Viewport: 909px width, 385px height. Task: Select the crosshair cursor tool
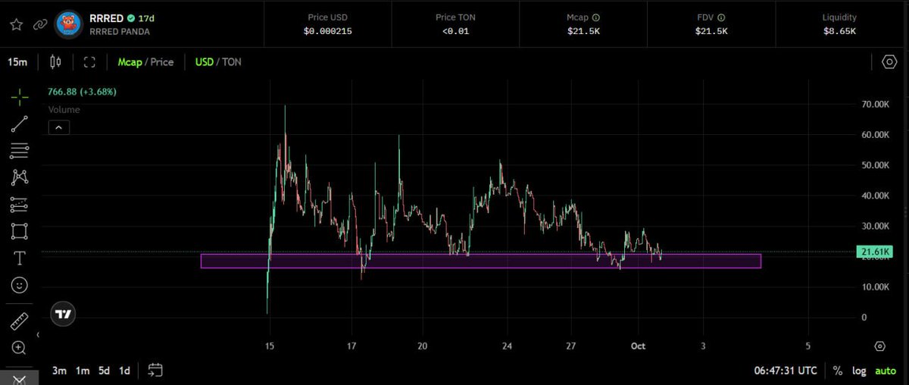20,96
